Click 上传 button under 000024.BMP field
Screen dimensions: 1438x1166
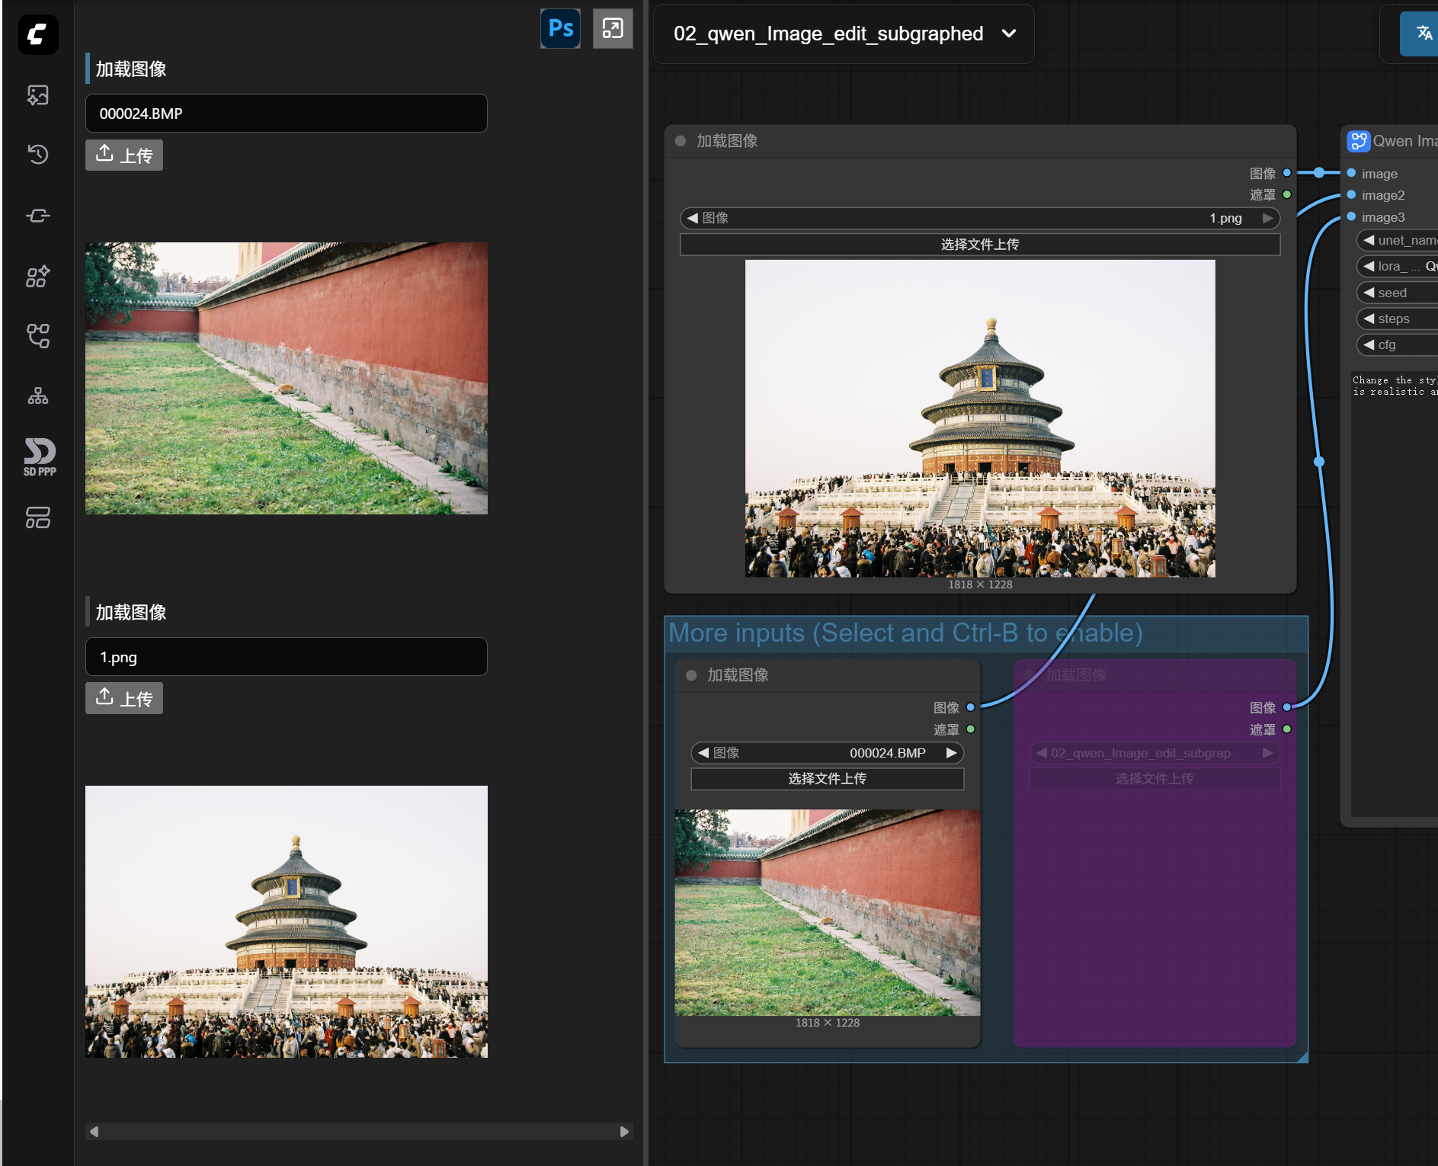point(124,155)
